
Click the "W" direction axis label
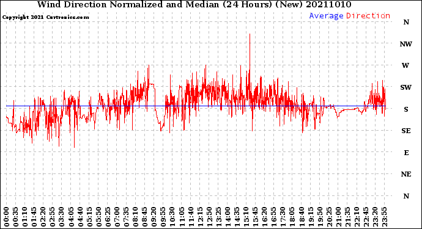click(x=405, y=65)
